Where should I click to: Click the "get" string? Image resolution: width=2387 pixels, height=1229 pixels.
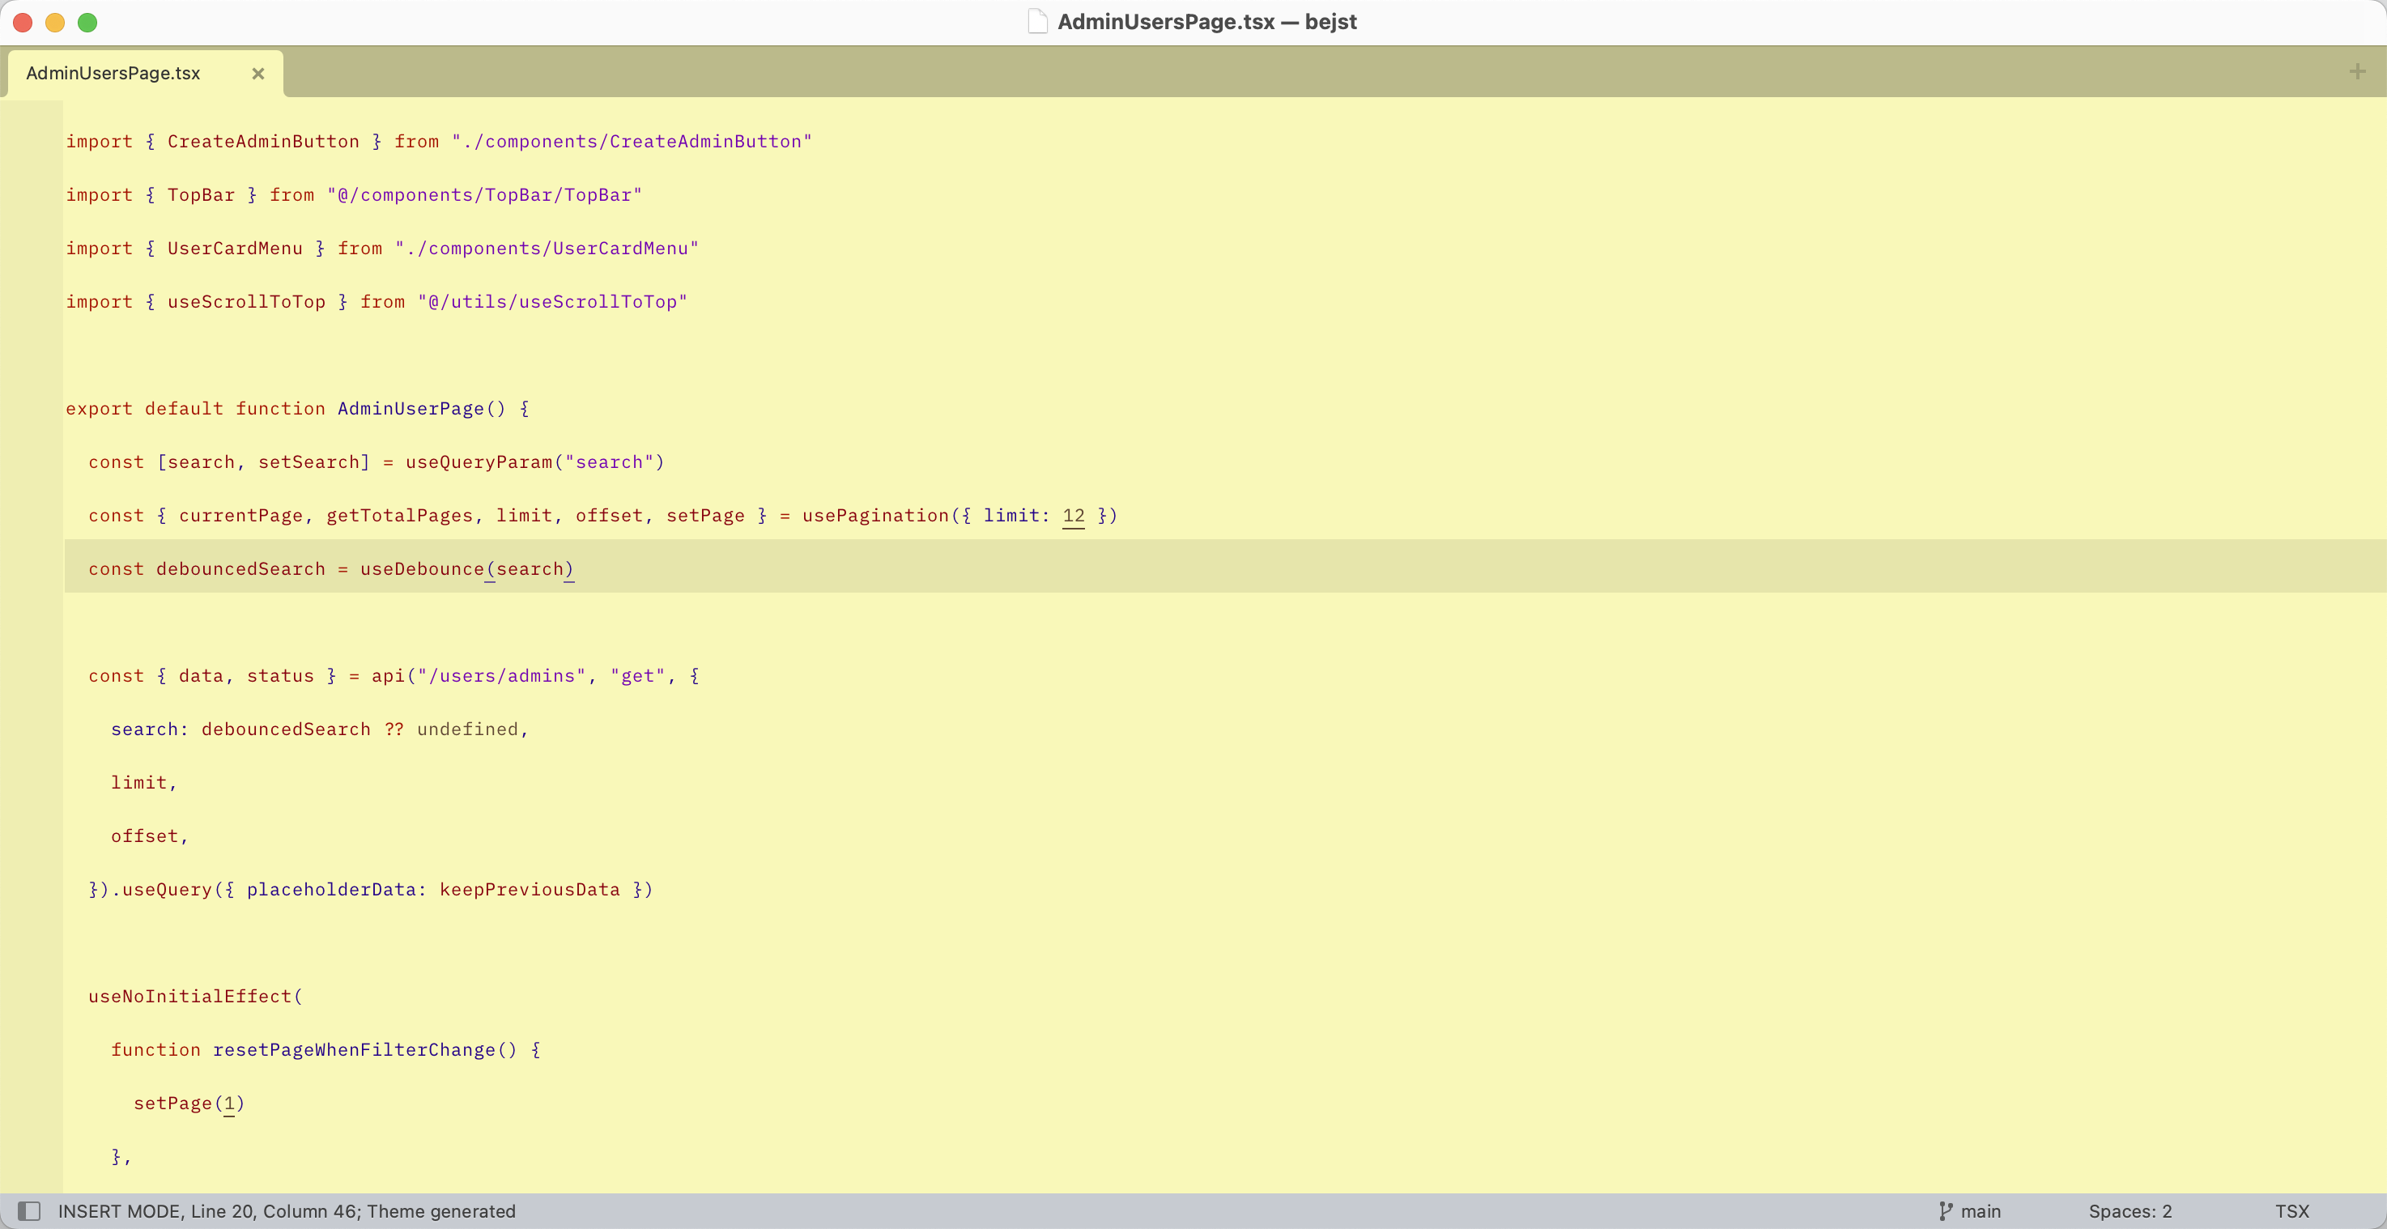click(x=637, y=677)
